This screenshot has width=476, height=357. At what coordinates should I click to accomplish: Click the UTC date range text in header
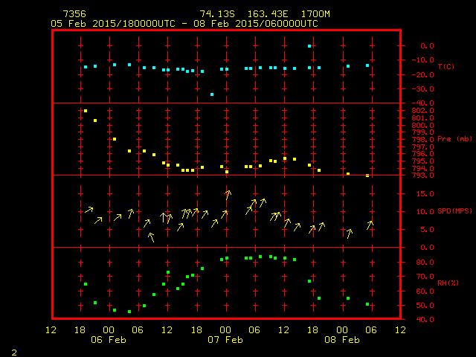pos(184,24)
